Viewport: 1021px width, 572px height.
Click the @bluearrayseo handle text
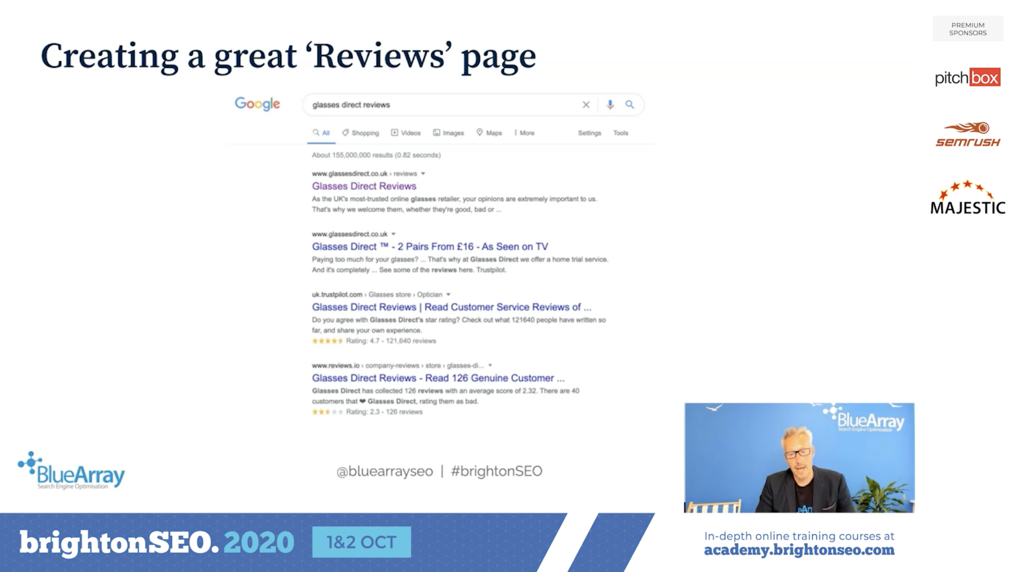[384, 471]
